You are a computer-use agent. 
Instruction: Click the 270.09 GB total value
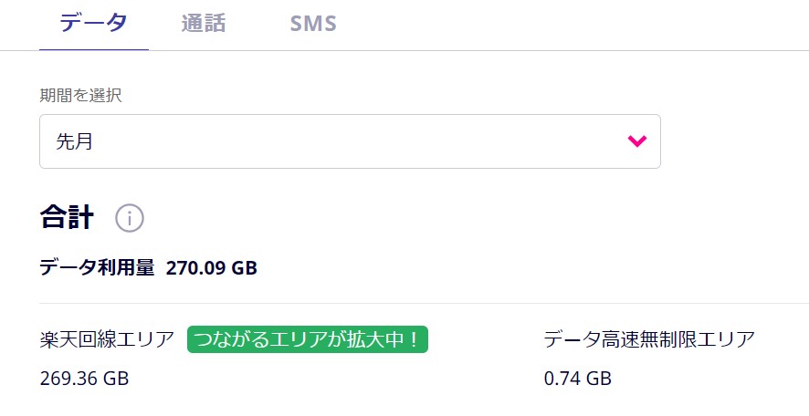212,268
